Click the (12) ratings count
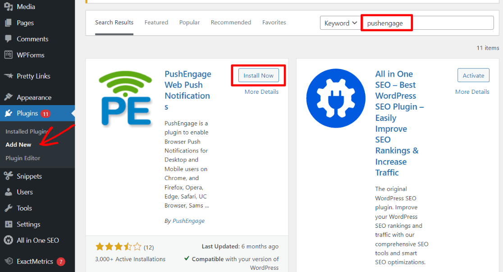This screenshot has height=272, width=503. coord(149,247)
